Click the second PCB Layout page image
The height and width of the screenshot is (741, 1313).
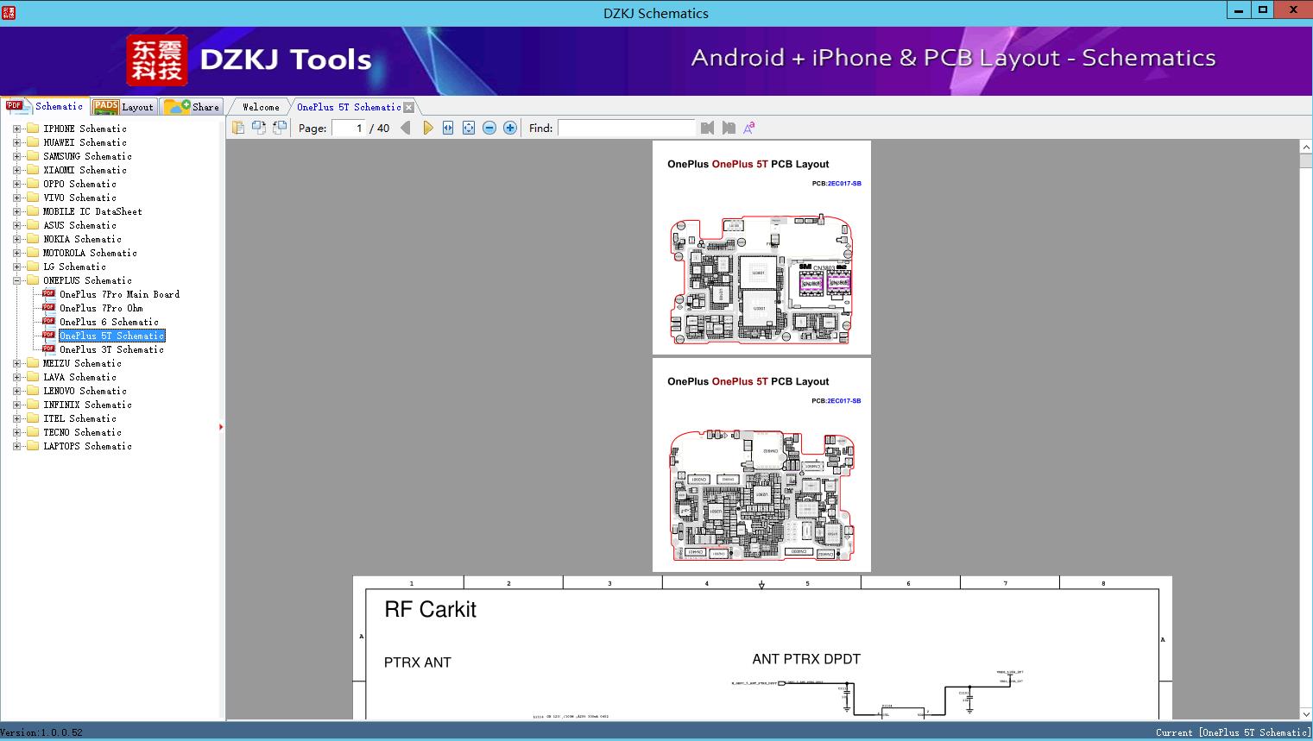tap(761, 465)
